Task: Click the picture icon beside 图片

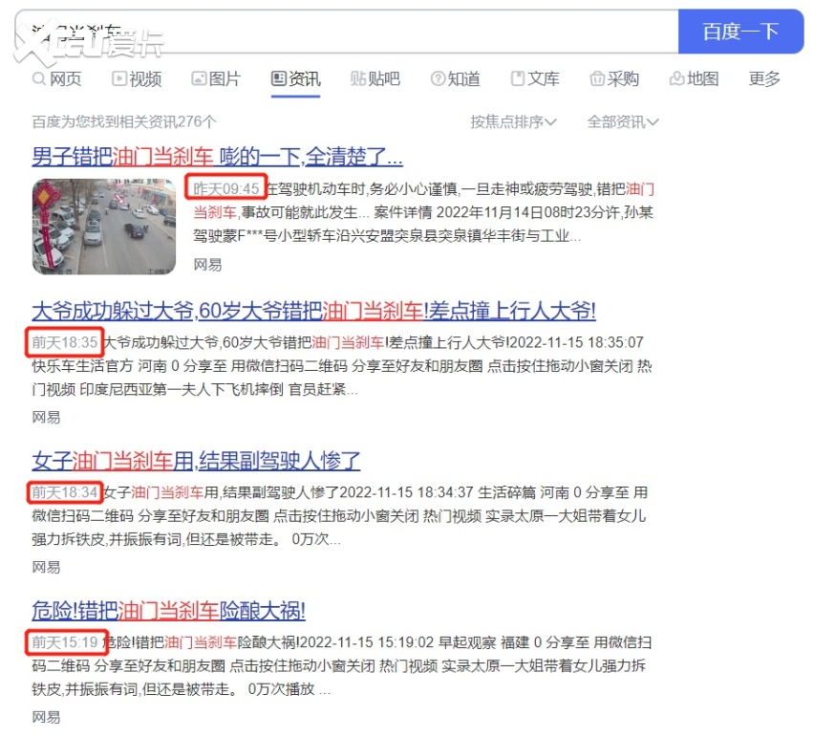Action: tap(199, 79)
